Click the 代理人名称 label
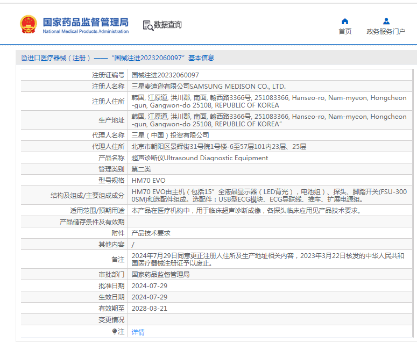 [x=108, y=135]
